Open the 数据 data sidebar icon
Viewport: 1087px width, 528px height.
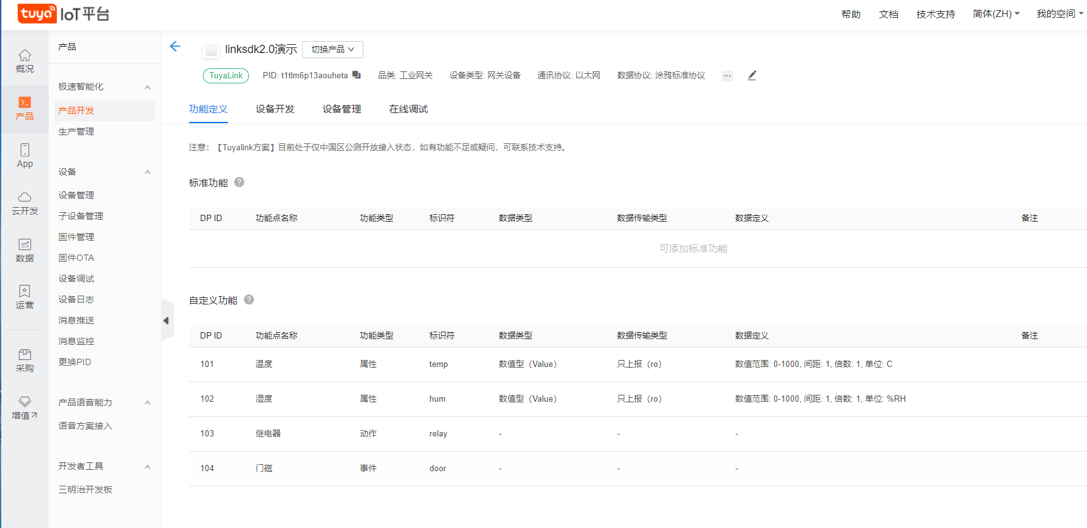point(25,251)
